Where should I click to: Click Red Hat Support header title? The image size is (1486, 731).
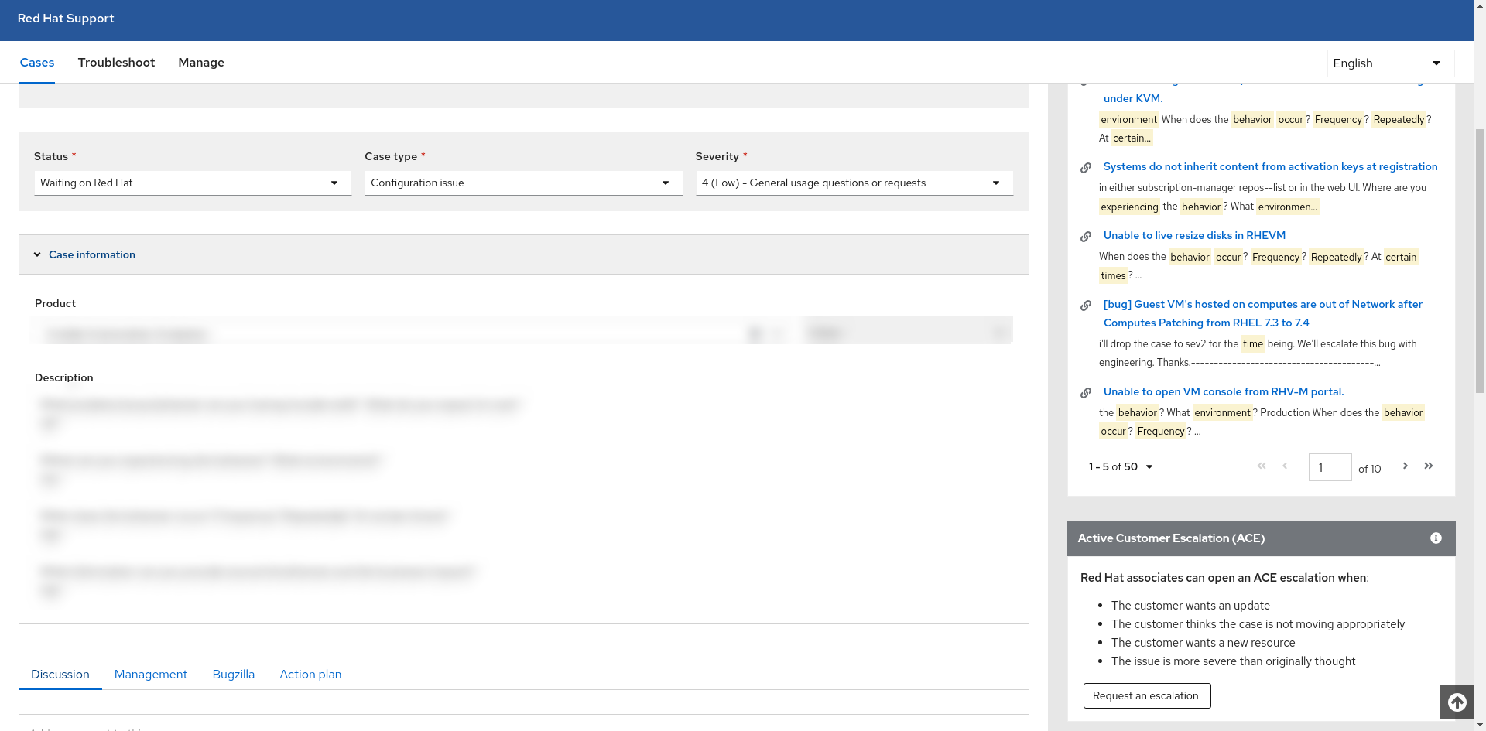click(x=66, y=19)
